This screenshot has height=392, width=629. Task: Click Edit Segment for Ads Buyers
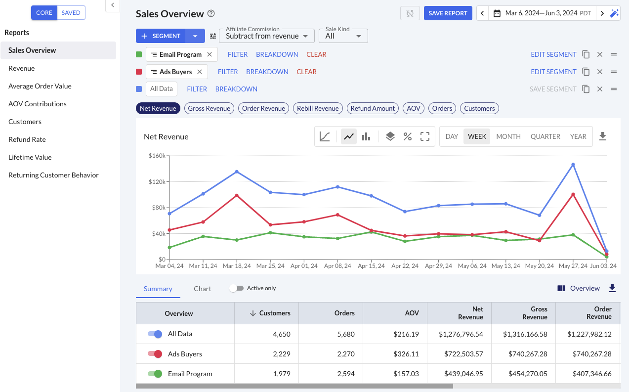tap(553, 72)
